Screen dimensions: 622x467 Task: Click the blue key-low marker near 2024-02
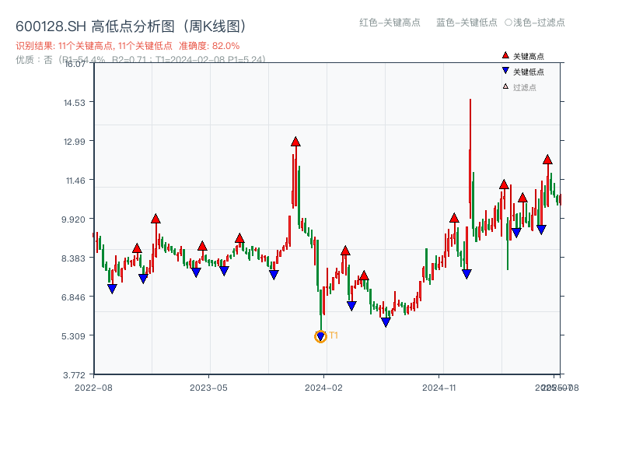coord(351,304)
